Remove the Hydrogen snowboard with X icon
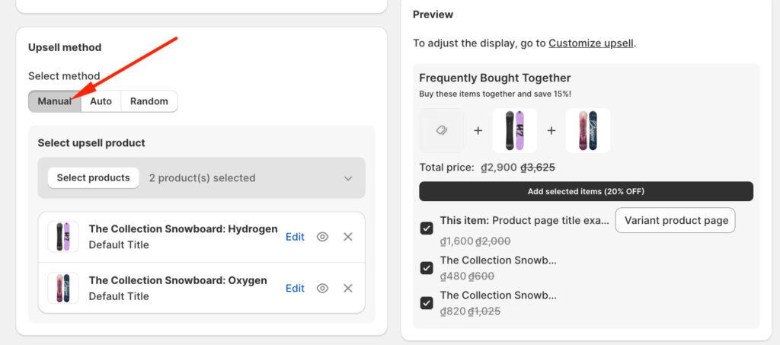Viewport: 780px width, 345px height. [x=348, y=237]
